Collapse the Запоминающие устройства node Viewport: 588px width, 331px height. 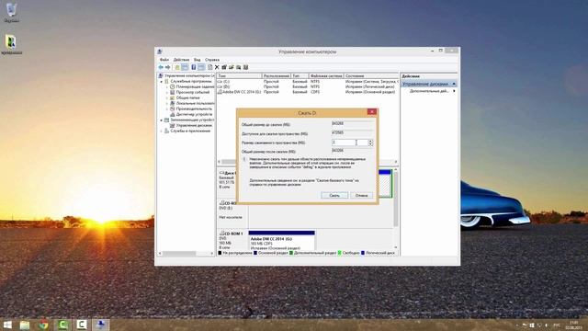coord(162,120)
